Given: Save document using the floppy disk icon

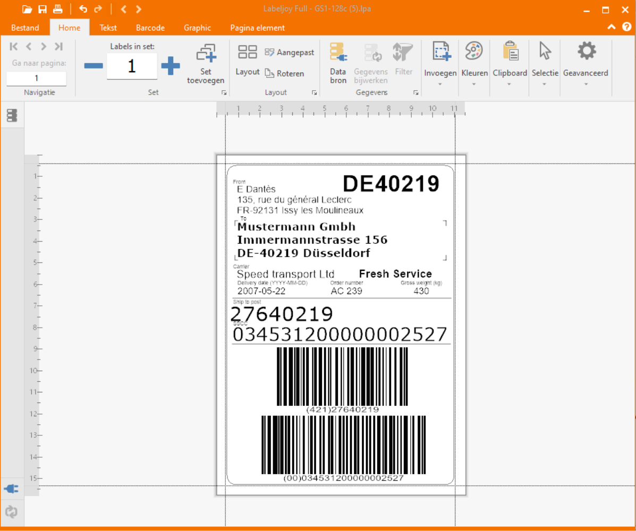Looking at the screenshot, I should pos(42,9).
